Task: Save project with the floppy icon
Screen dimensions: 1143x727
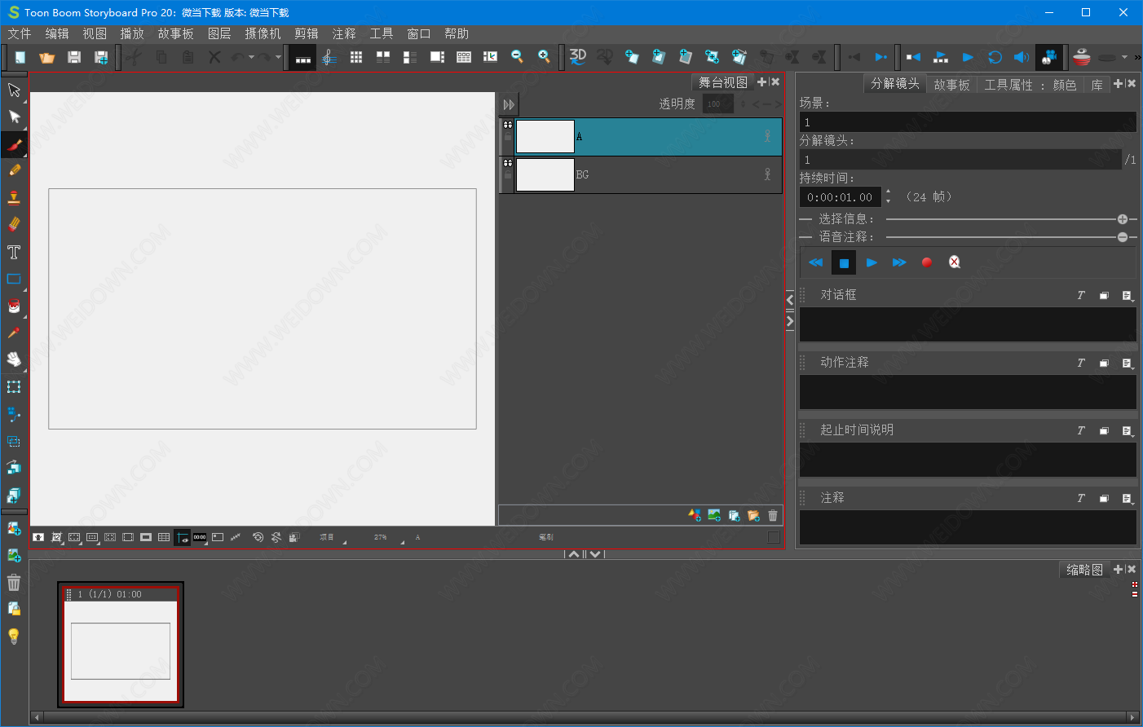Action: click(74, 57)
